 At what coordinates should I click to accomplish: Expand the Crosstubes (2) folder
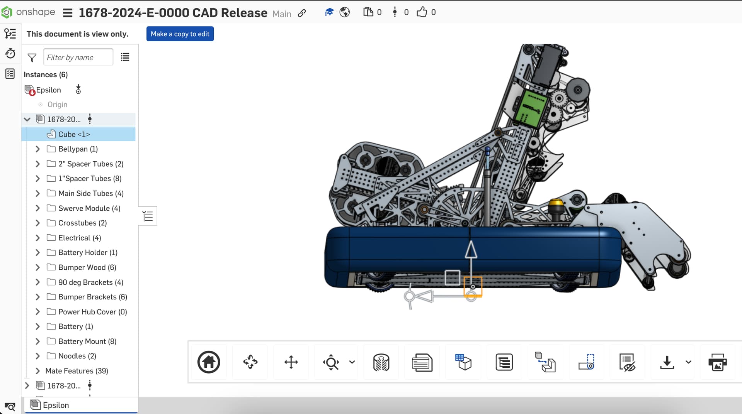(x=37, y=223)
